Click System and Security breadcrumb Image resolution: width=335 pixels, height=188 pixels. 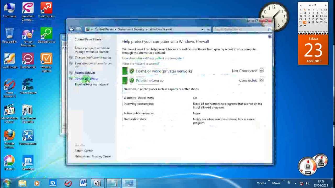131,29
